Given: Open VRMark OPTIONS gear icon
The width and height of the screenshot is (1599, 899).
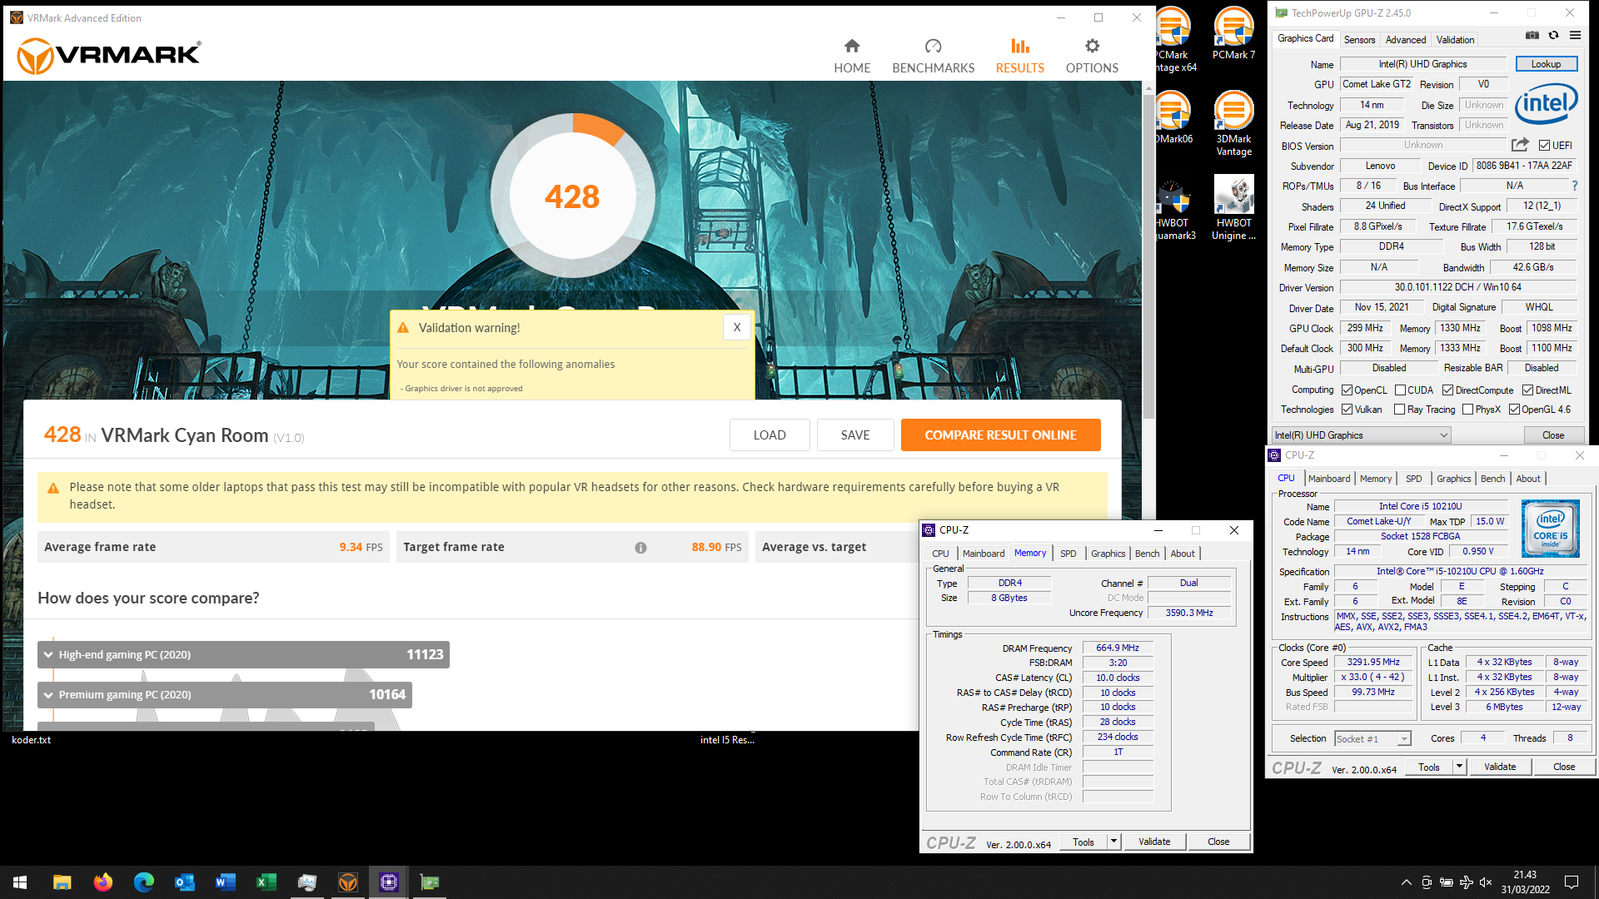Looking at the screenshot, I should tap(1092, 46).
